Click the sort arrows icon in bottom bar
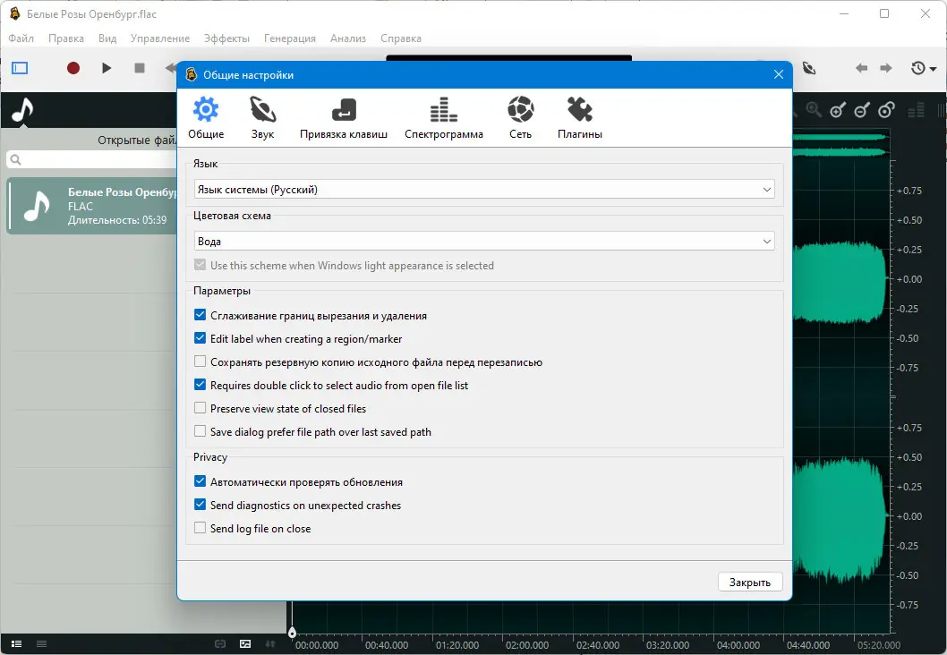947x655 pixels. click(x=270, y=644)
